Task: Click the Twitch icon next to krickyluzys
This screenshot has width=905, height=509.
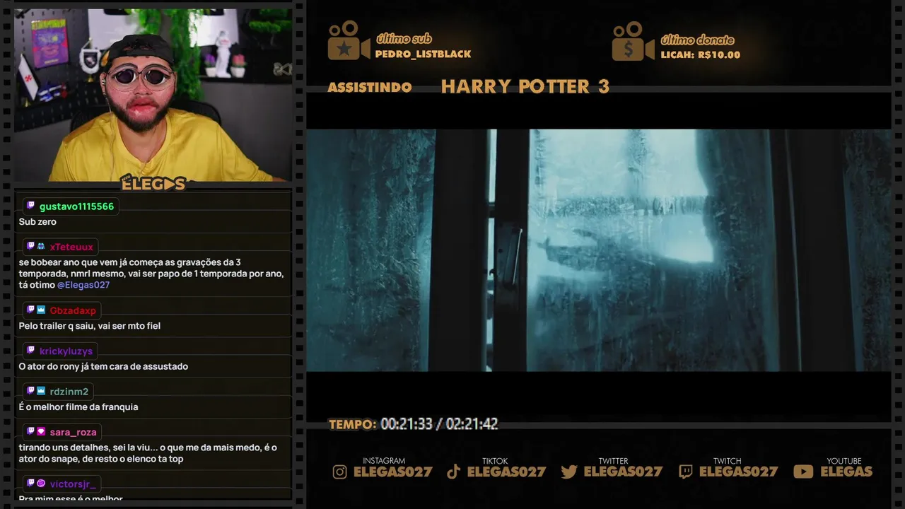Action: 30,351
